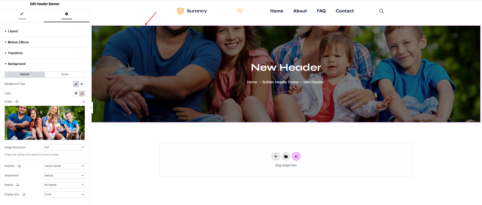Open template library folder icon

coord(286,156)
